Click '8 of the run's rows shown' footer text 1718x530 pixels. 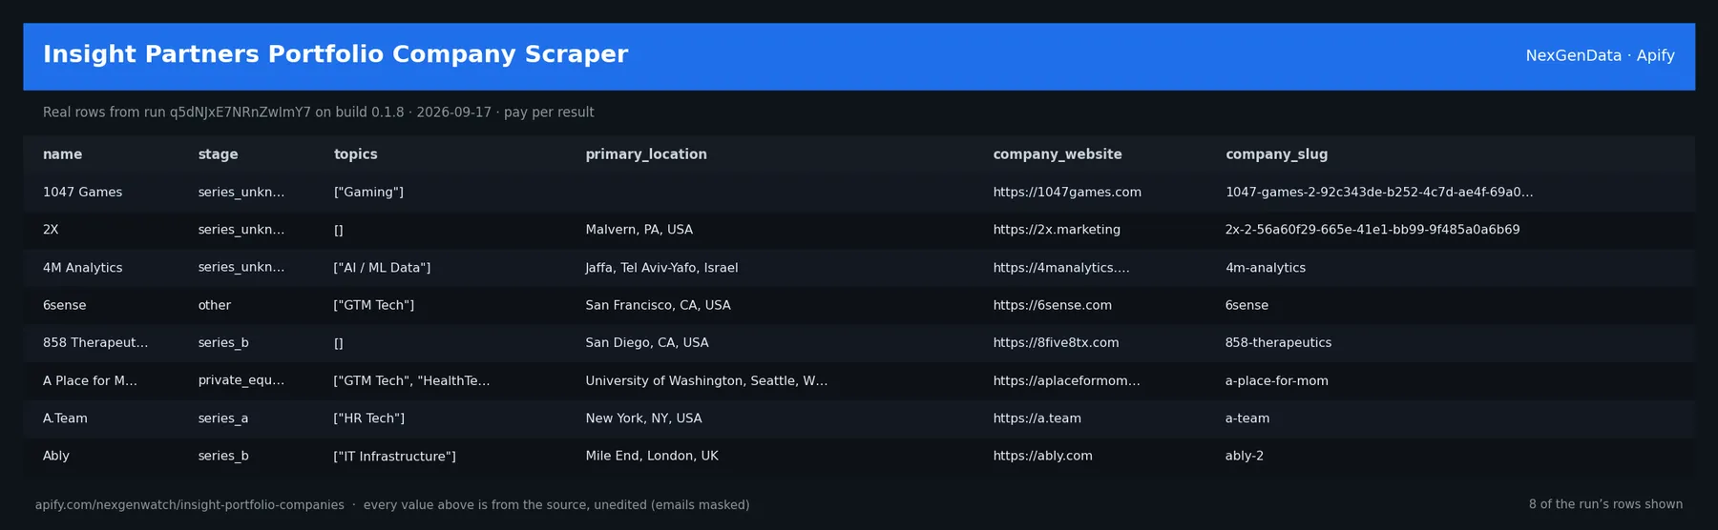click(1605, 504)
